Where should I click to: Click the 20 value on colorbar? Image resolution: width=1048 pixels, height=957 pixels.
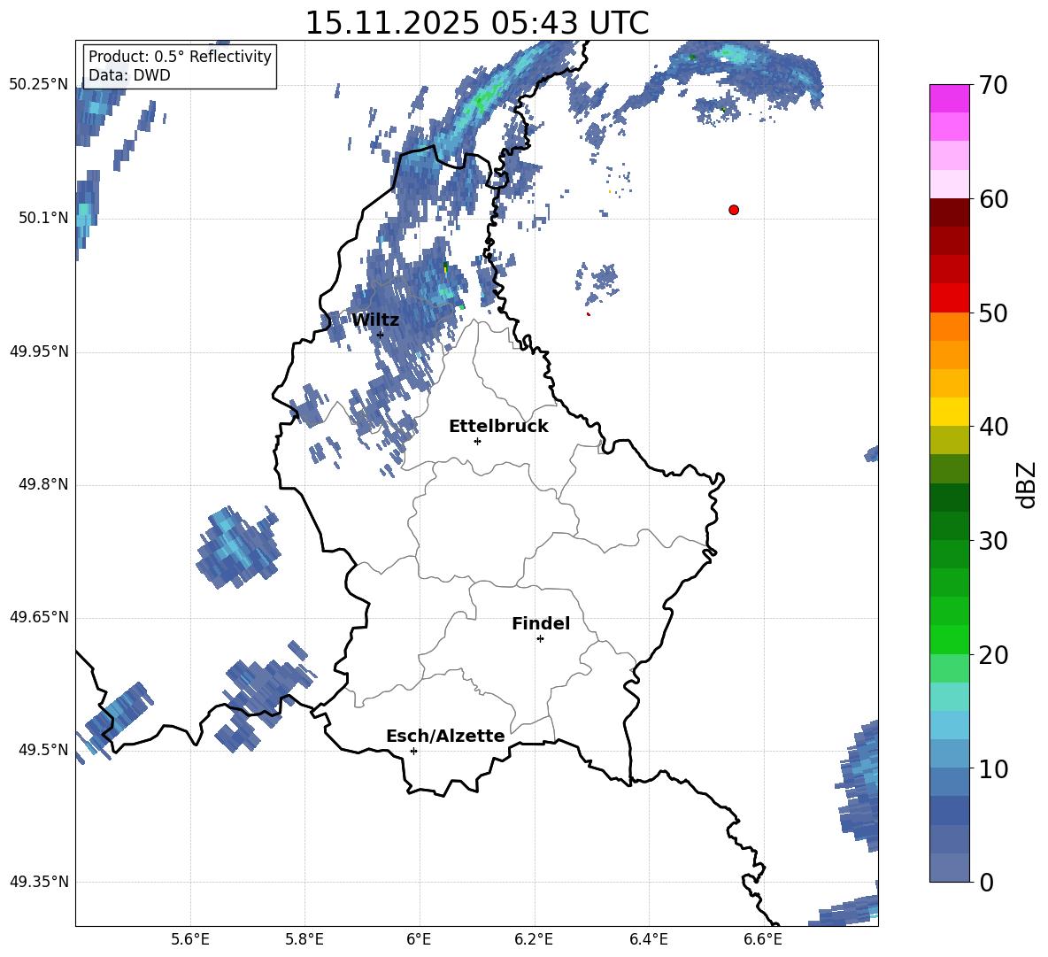(x=993, y=655)
